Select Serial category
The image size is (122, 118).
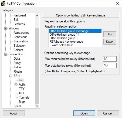(17, 106)
